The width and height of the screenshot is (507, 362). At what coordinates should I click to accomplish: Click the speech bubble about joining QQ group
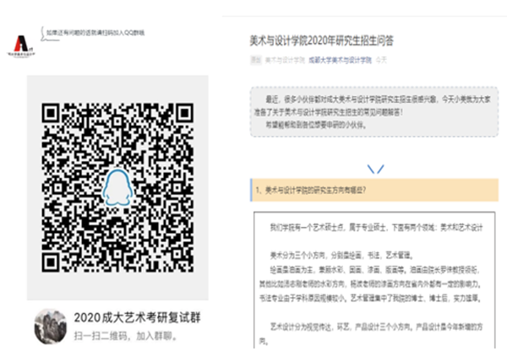[92, 34]
